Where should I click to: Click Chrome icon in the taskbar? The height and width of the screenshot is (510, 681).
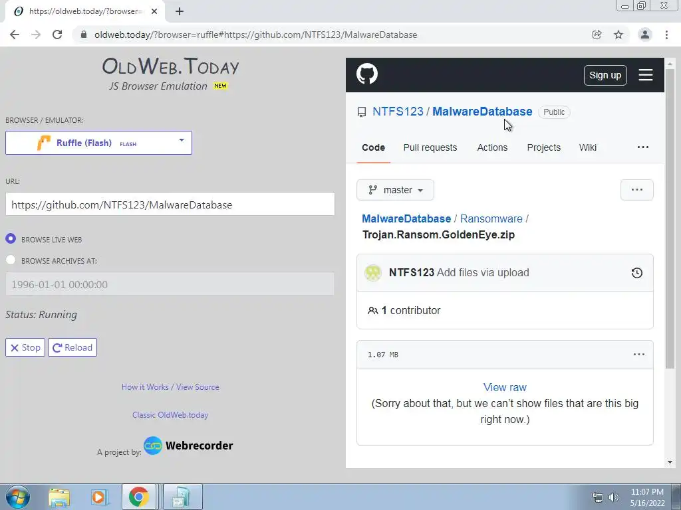(138, 497)
